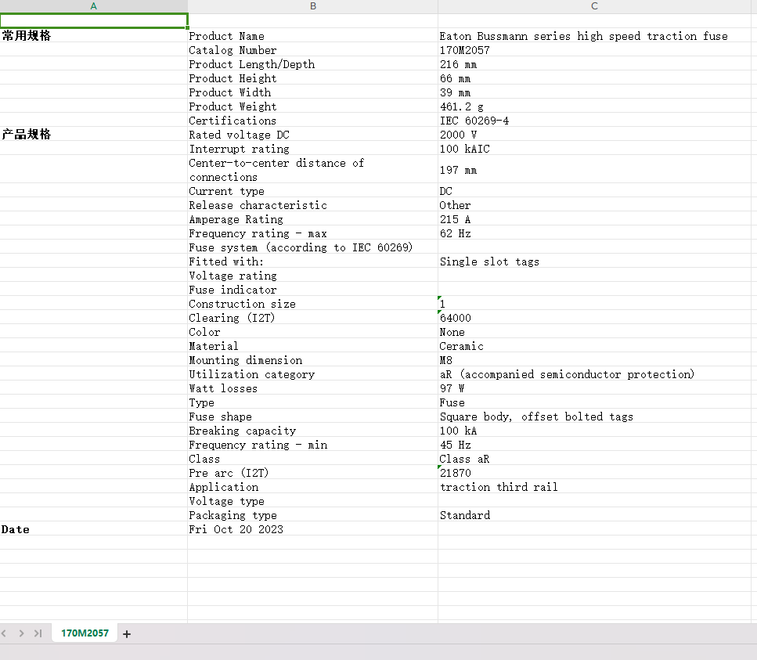Image resolution: width=757 pixels, height=660 pixels.
Task: Select the Certifications label cell
Action: [x=313, y=121]
